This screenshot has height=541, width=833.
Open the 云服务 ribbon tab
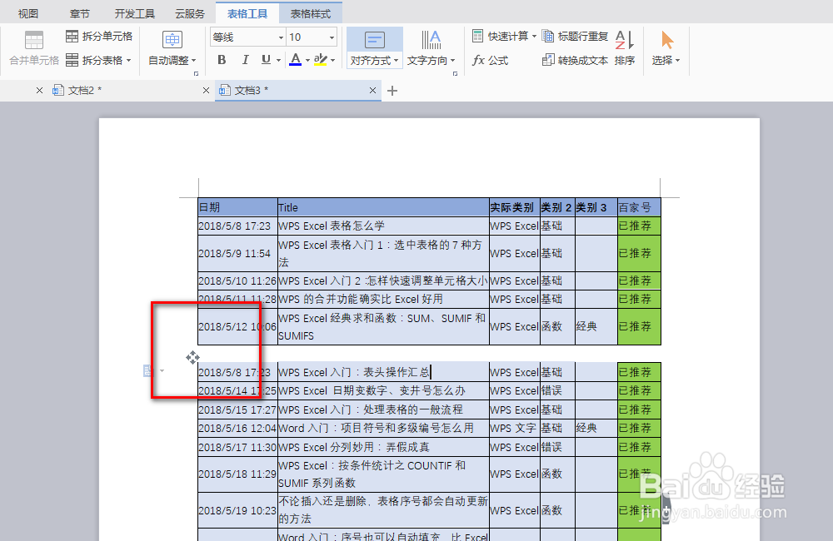190,14
